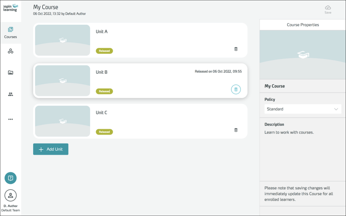
Task: Open the Courses section in sidebar
Action: pyautogui.click(x=11, y=33)
